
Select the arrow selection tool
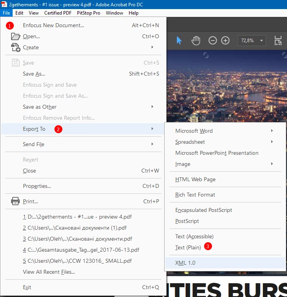(179, 40)
